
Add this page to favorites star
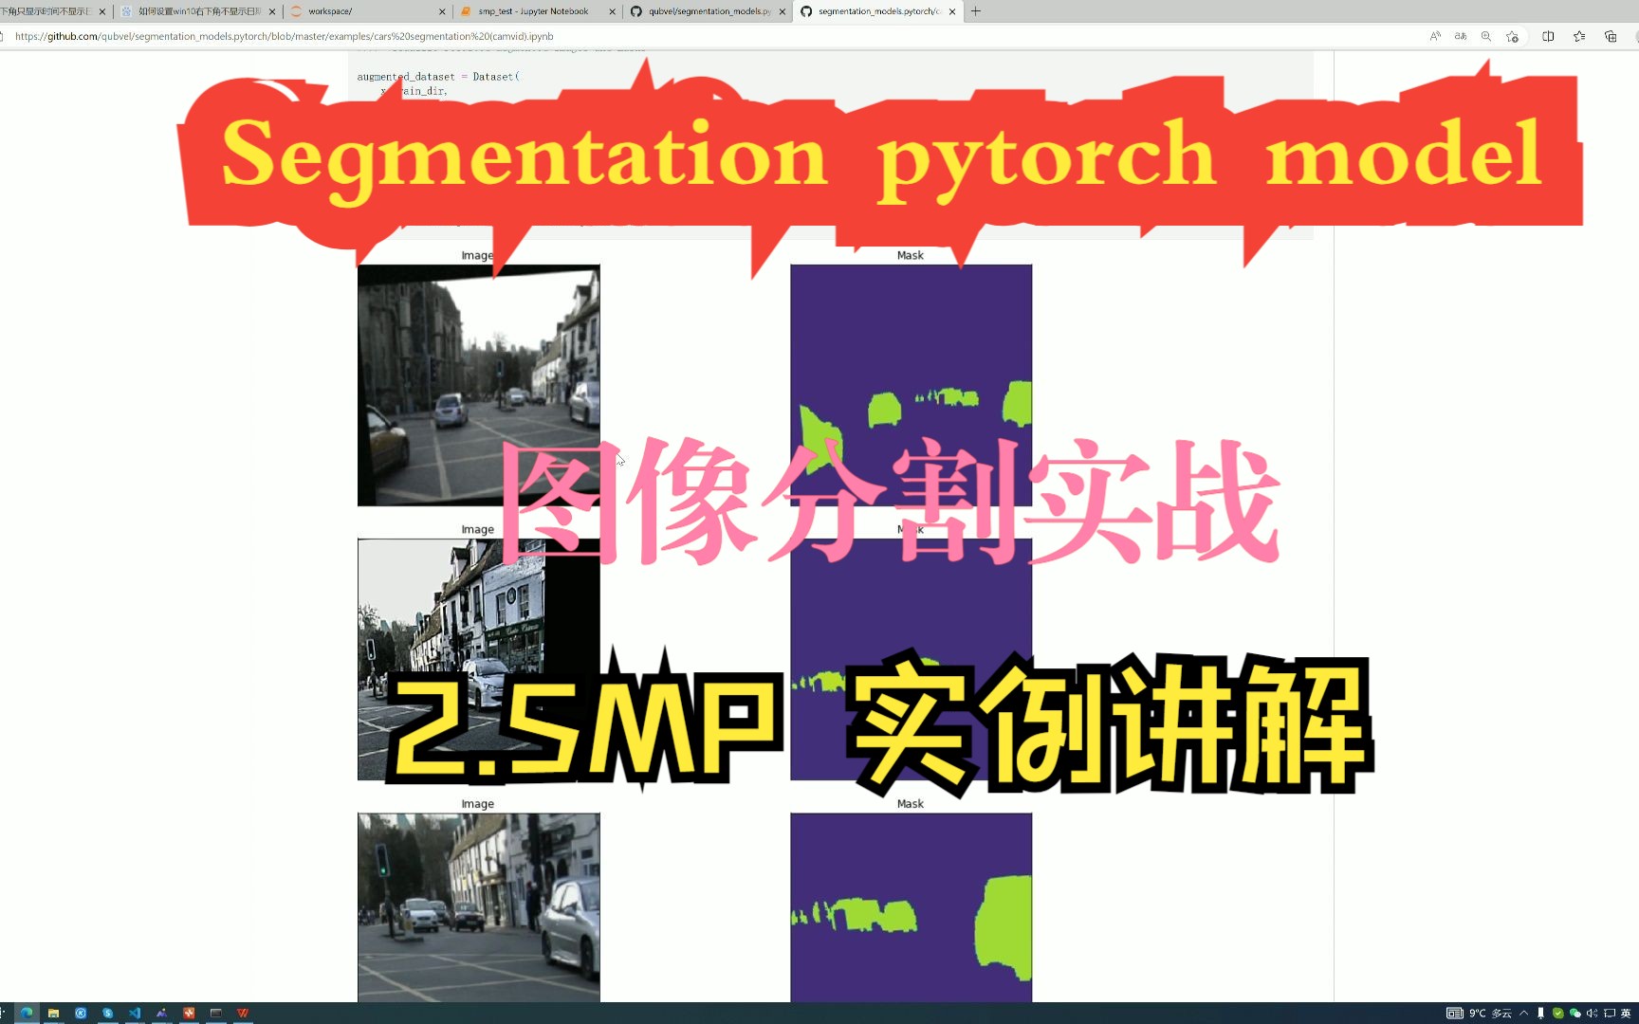pyautogui.click(x=1512, y=36)
